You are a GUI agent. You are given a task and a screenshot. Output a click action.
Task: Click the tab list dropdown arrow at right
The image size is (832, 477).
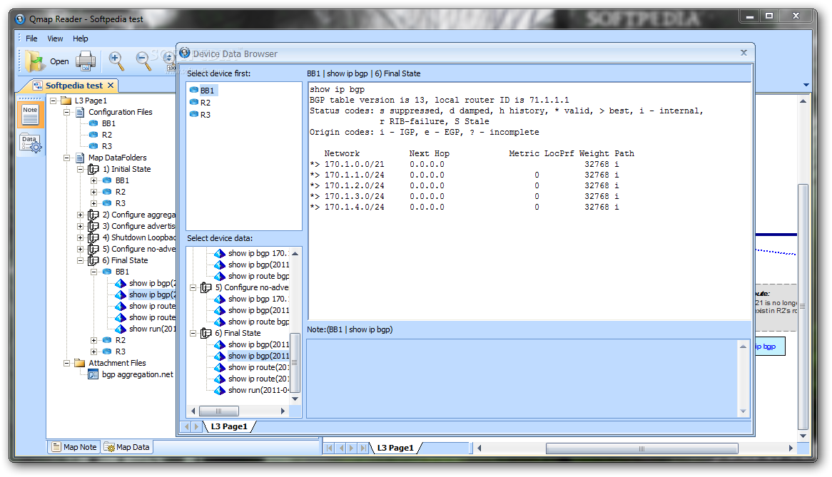[806, 85]
